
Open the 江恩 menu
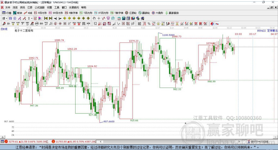tap(30, 7)
